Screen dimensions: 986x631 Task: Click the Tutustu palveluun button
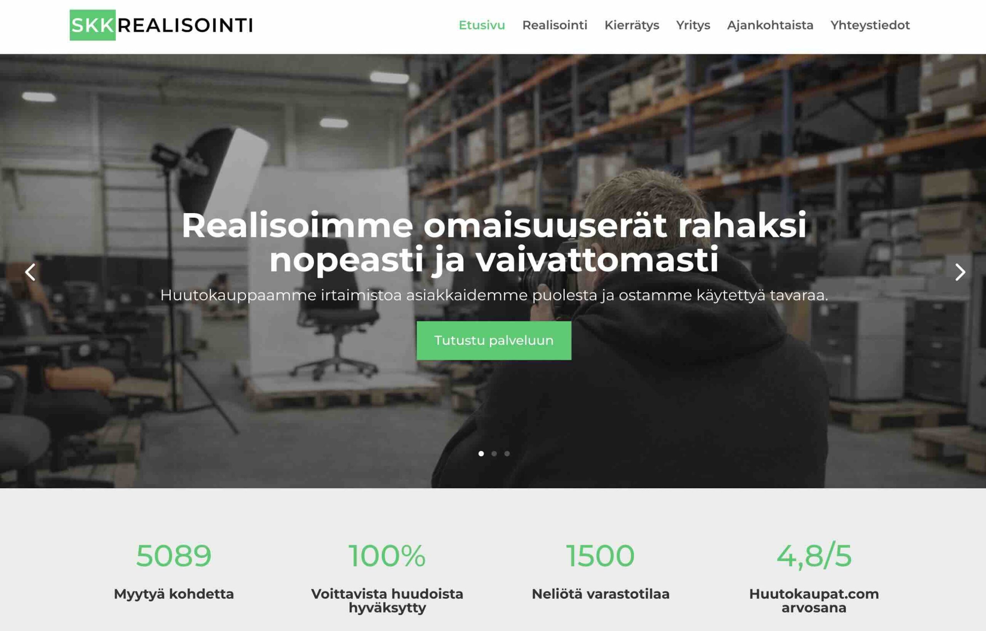(494, 341)
